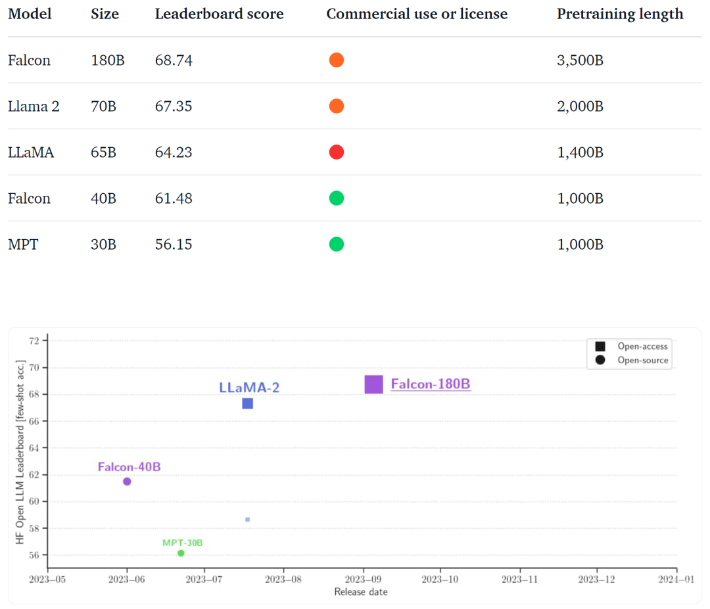The image size is (710, 609).
Task: Click the Model column header
Action: coord(30,14)
